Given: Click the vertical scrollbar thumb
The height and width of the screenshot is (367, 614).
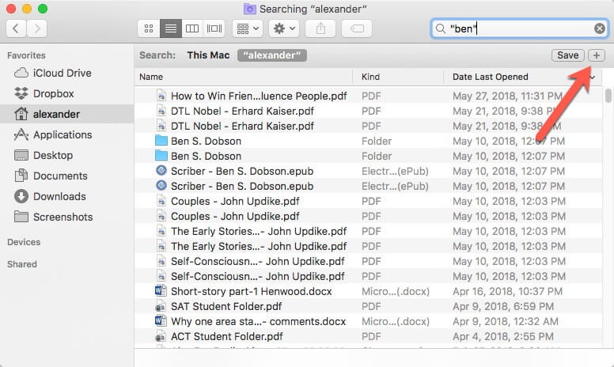Looking at the screenshot, I should coord(608,96).
